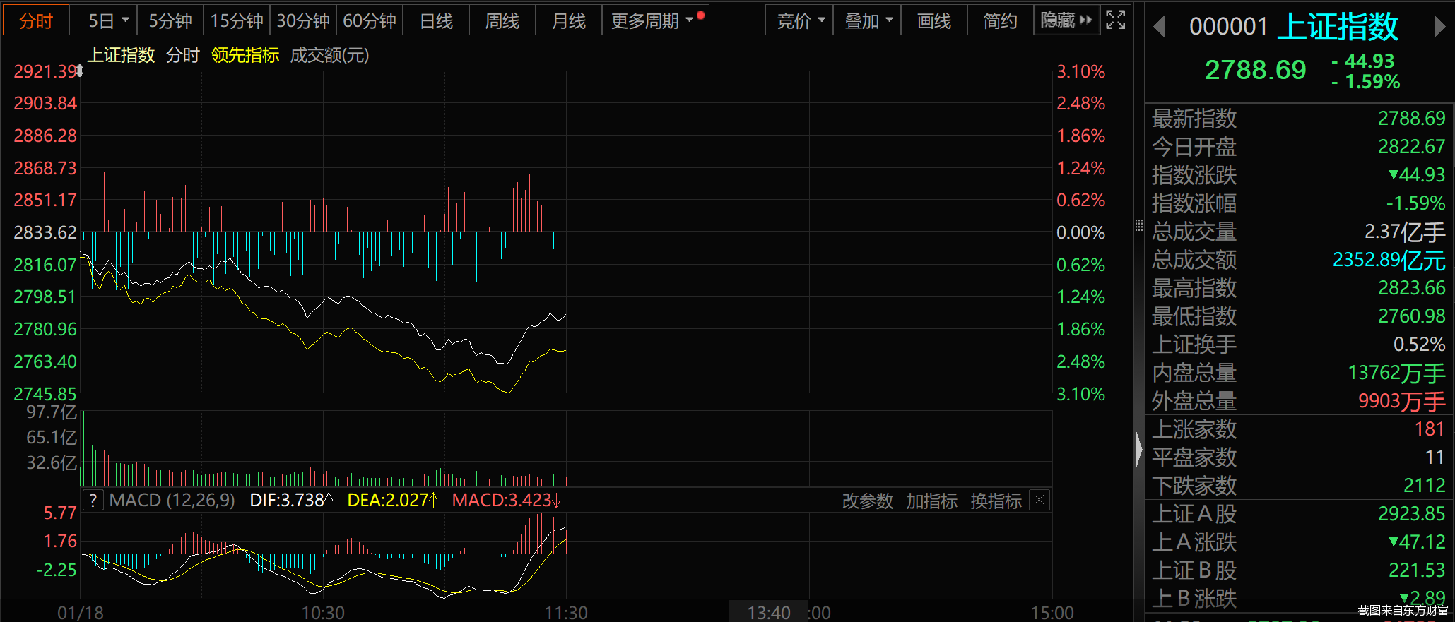This screenshot has height=622, width=1455.
Task: Select the 5分钟 chart period
Action: click(x=170, y=20)
